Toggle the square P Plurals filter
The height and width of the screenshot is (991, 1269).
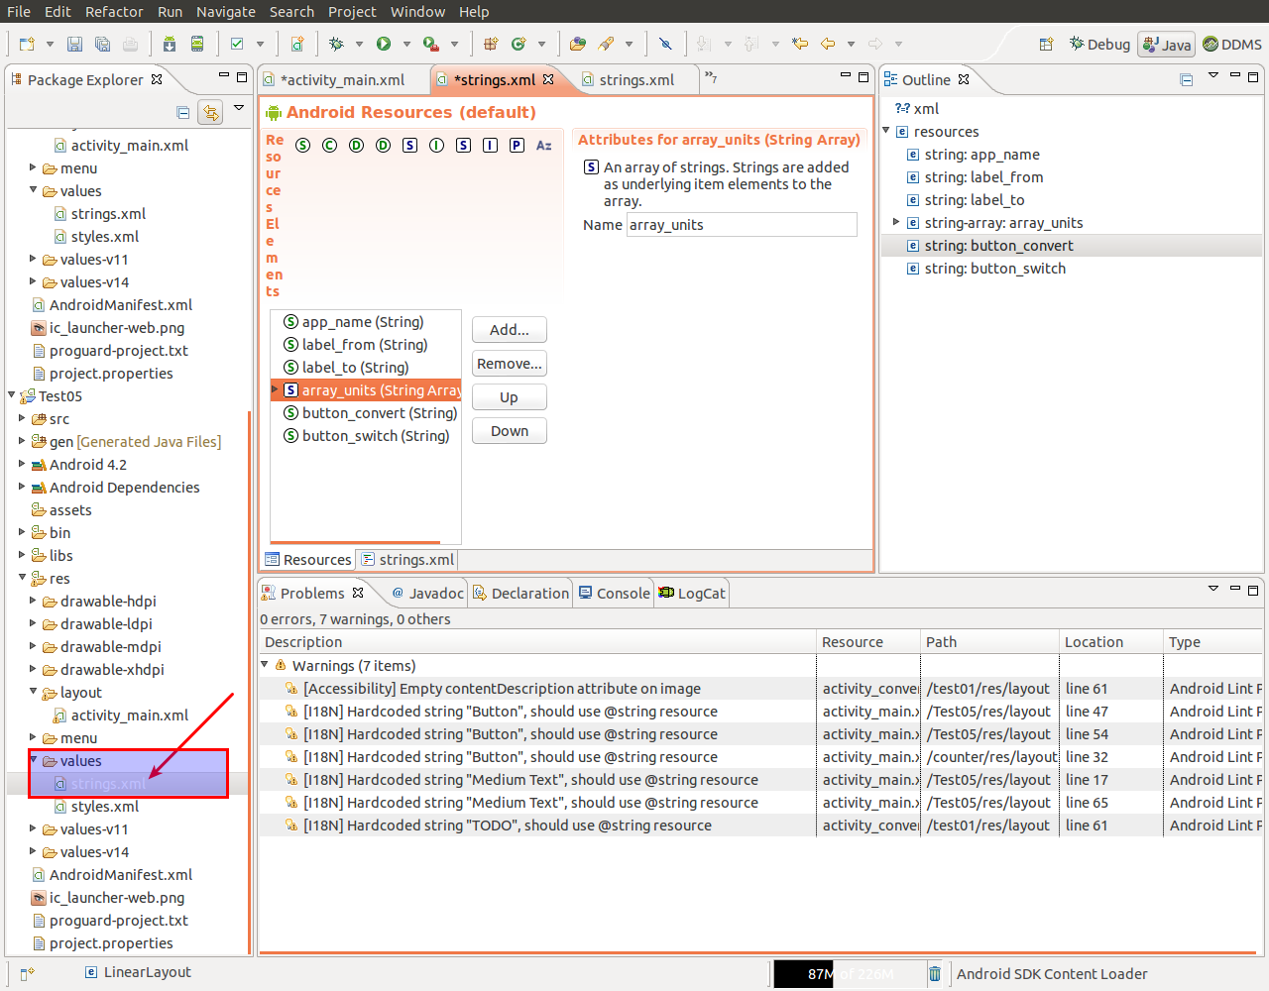pyautogui.click(x=518, y=146)
